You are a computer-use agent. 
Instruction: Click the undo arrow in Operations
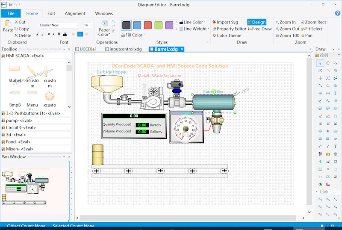tap(113, 21)
